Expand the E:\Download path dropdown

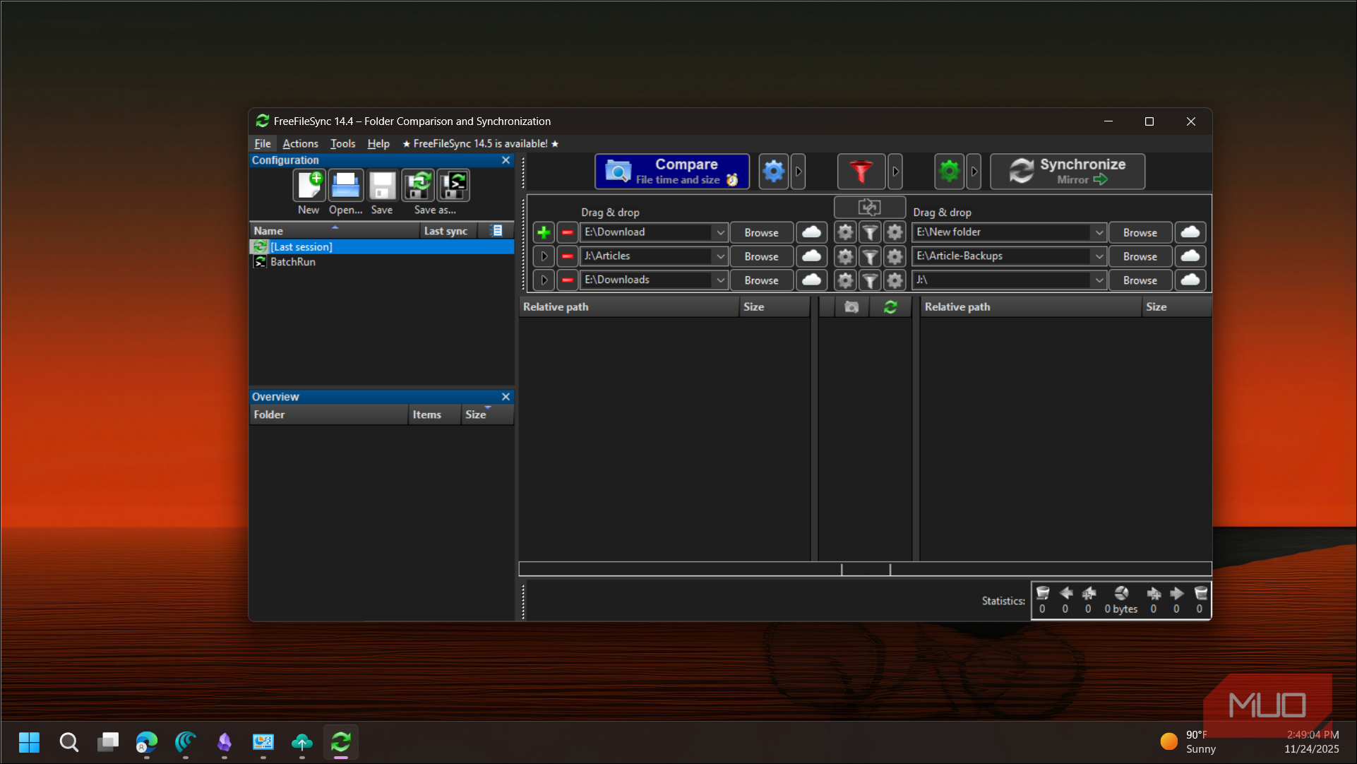[x=720, y=232]
